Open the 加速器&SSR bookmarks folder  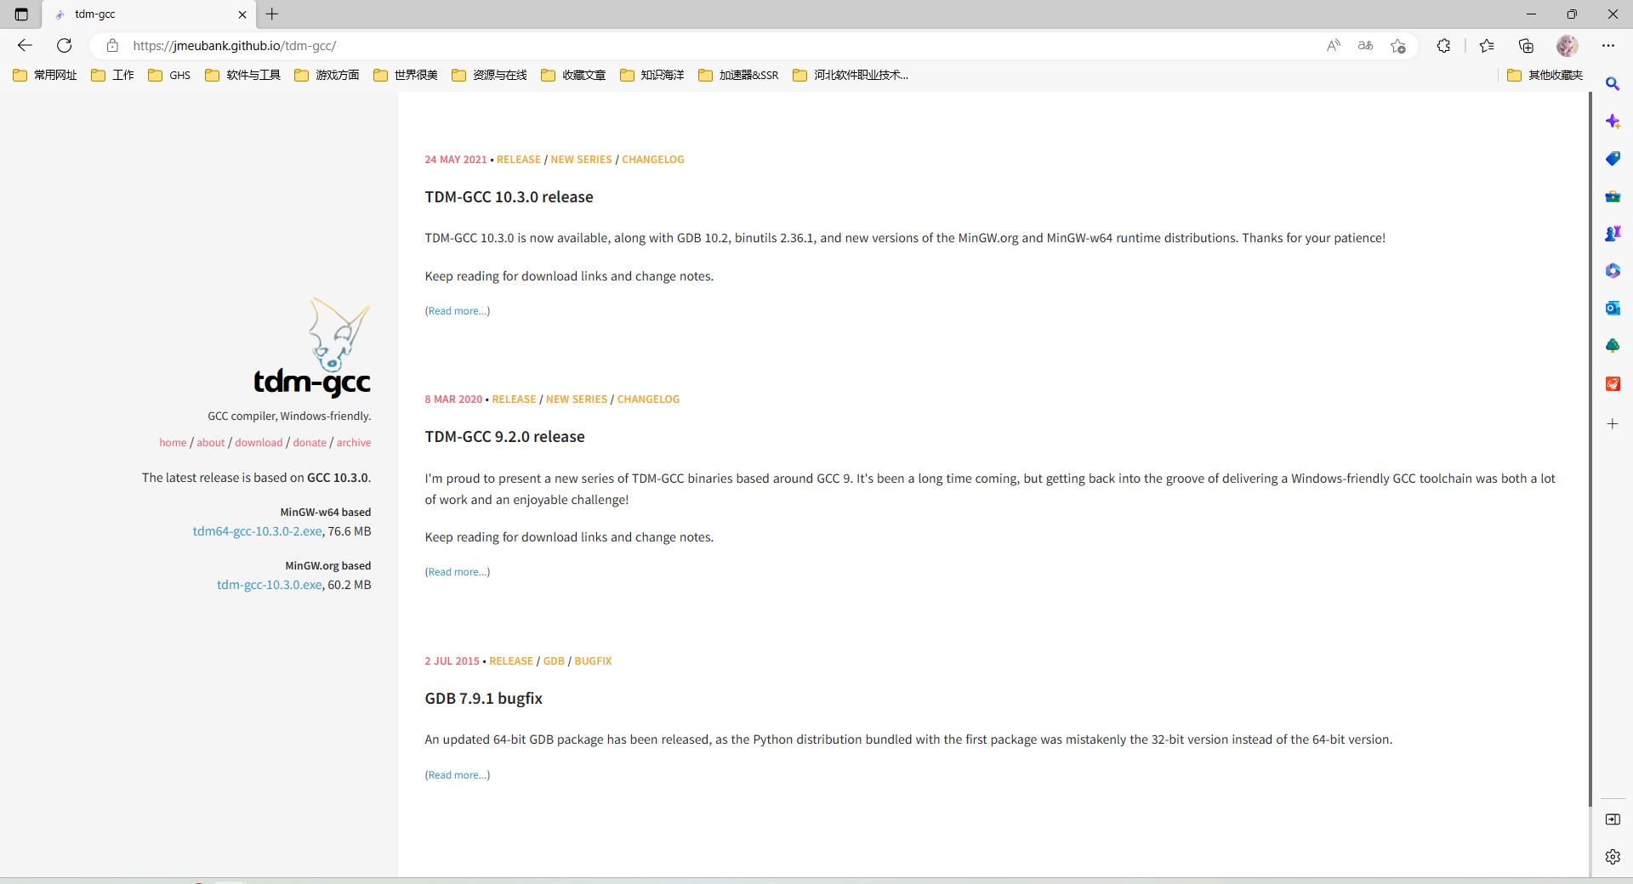coord(739,76)
